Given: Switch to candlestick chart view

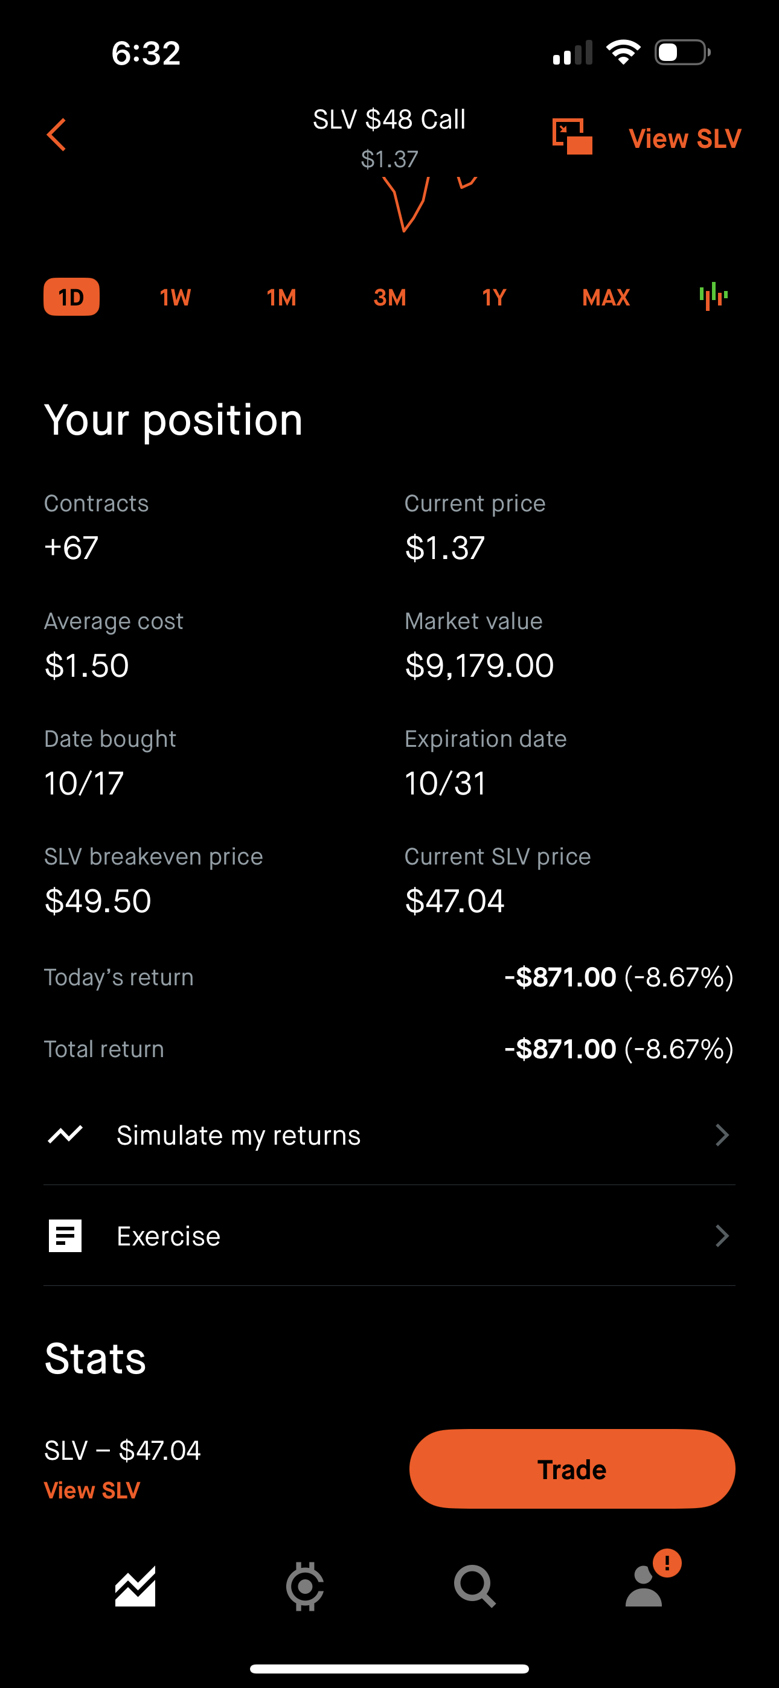Looking at the screenshot, I should [713, 297].
